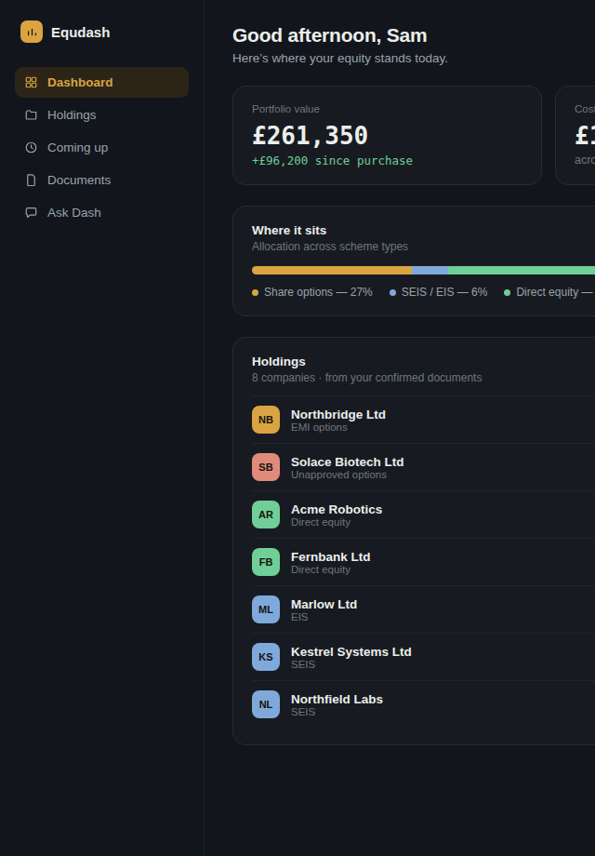Open the Kestrel Systems Ltd holding

pos(423,657)
